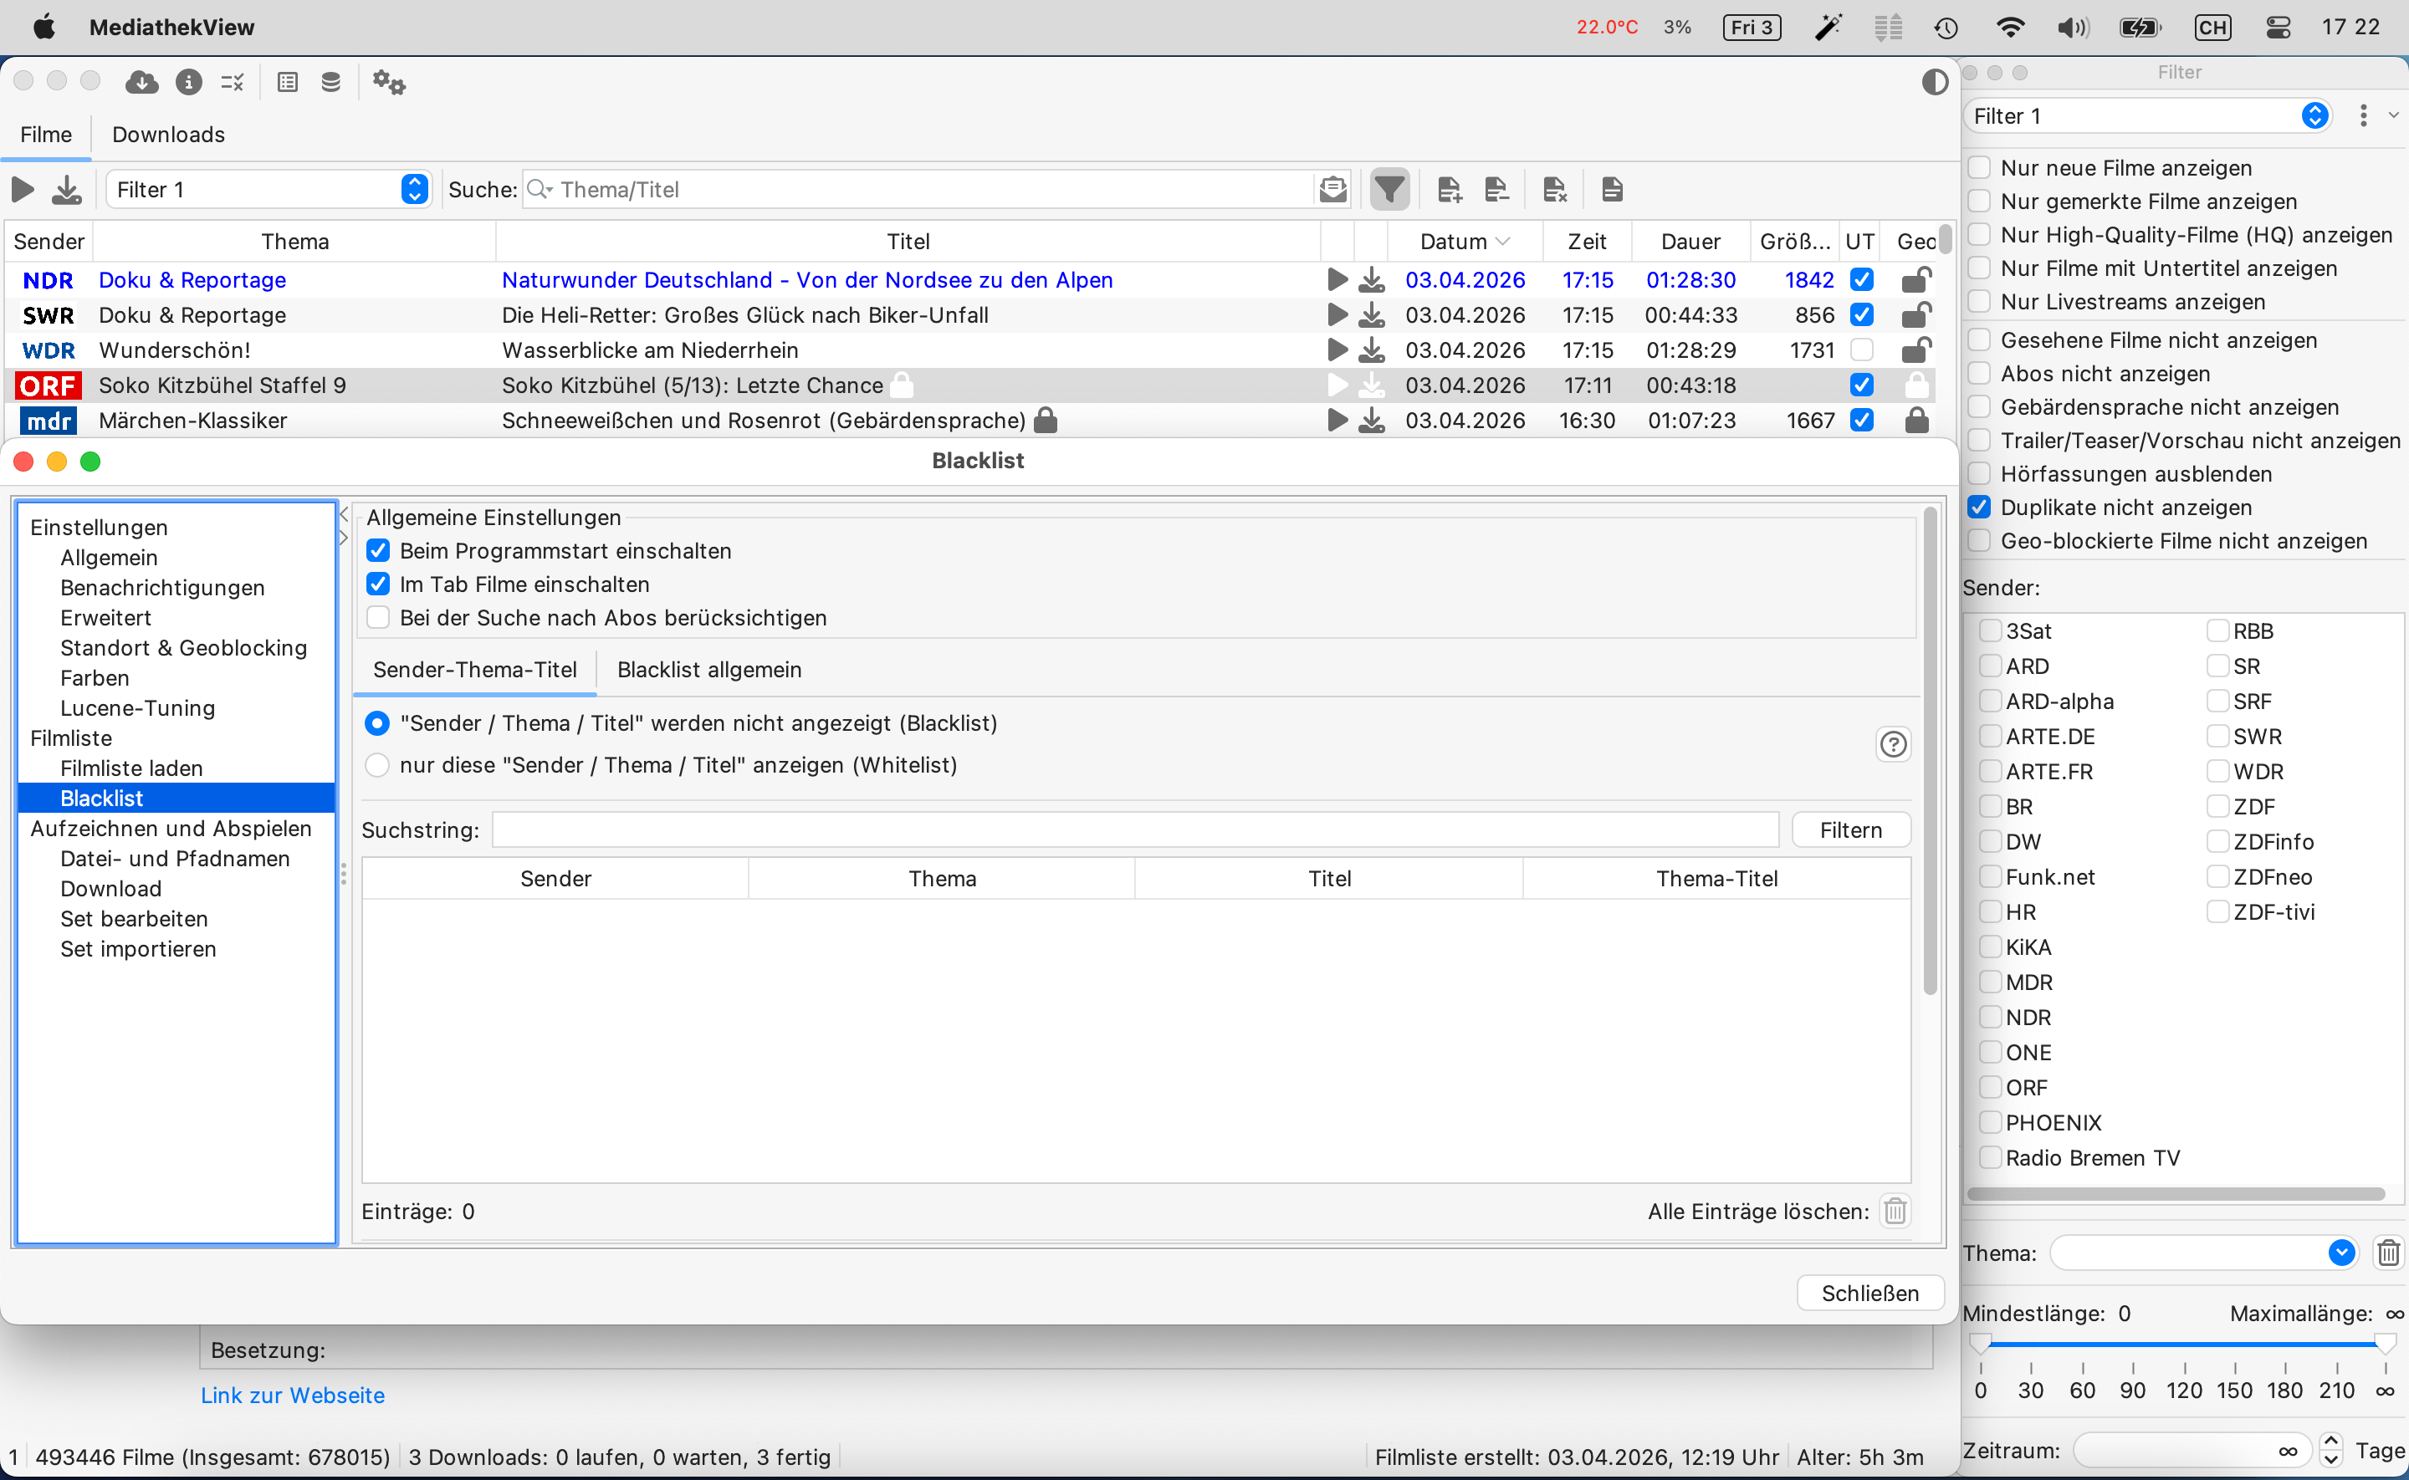Open the Filter 1 dropdown in toolbar
Viewport: 2409px width, 1480px height.
pyautogui.click(x=269, y=189)
